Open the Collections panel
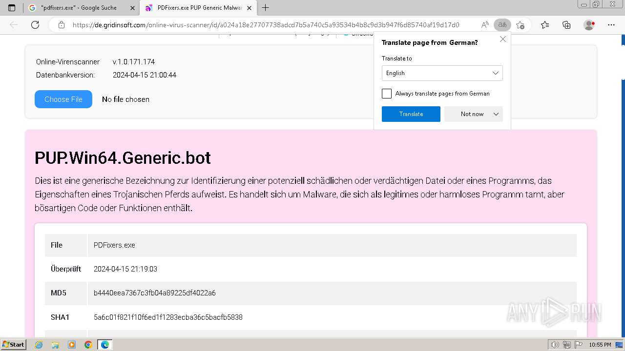Viewport: 625px width, 351px height. [x=566, y=25]
